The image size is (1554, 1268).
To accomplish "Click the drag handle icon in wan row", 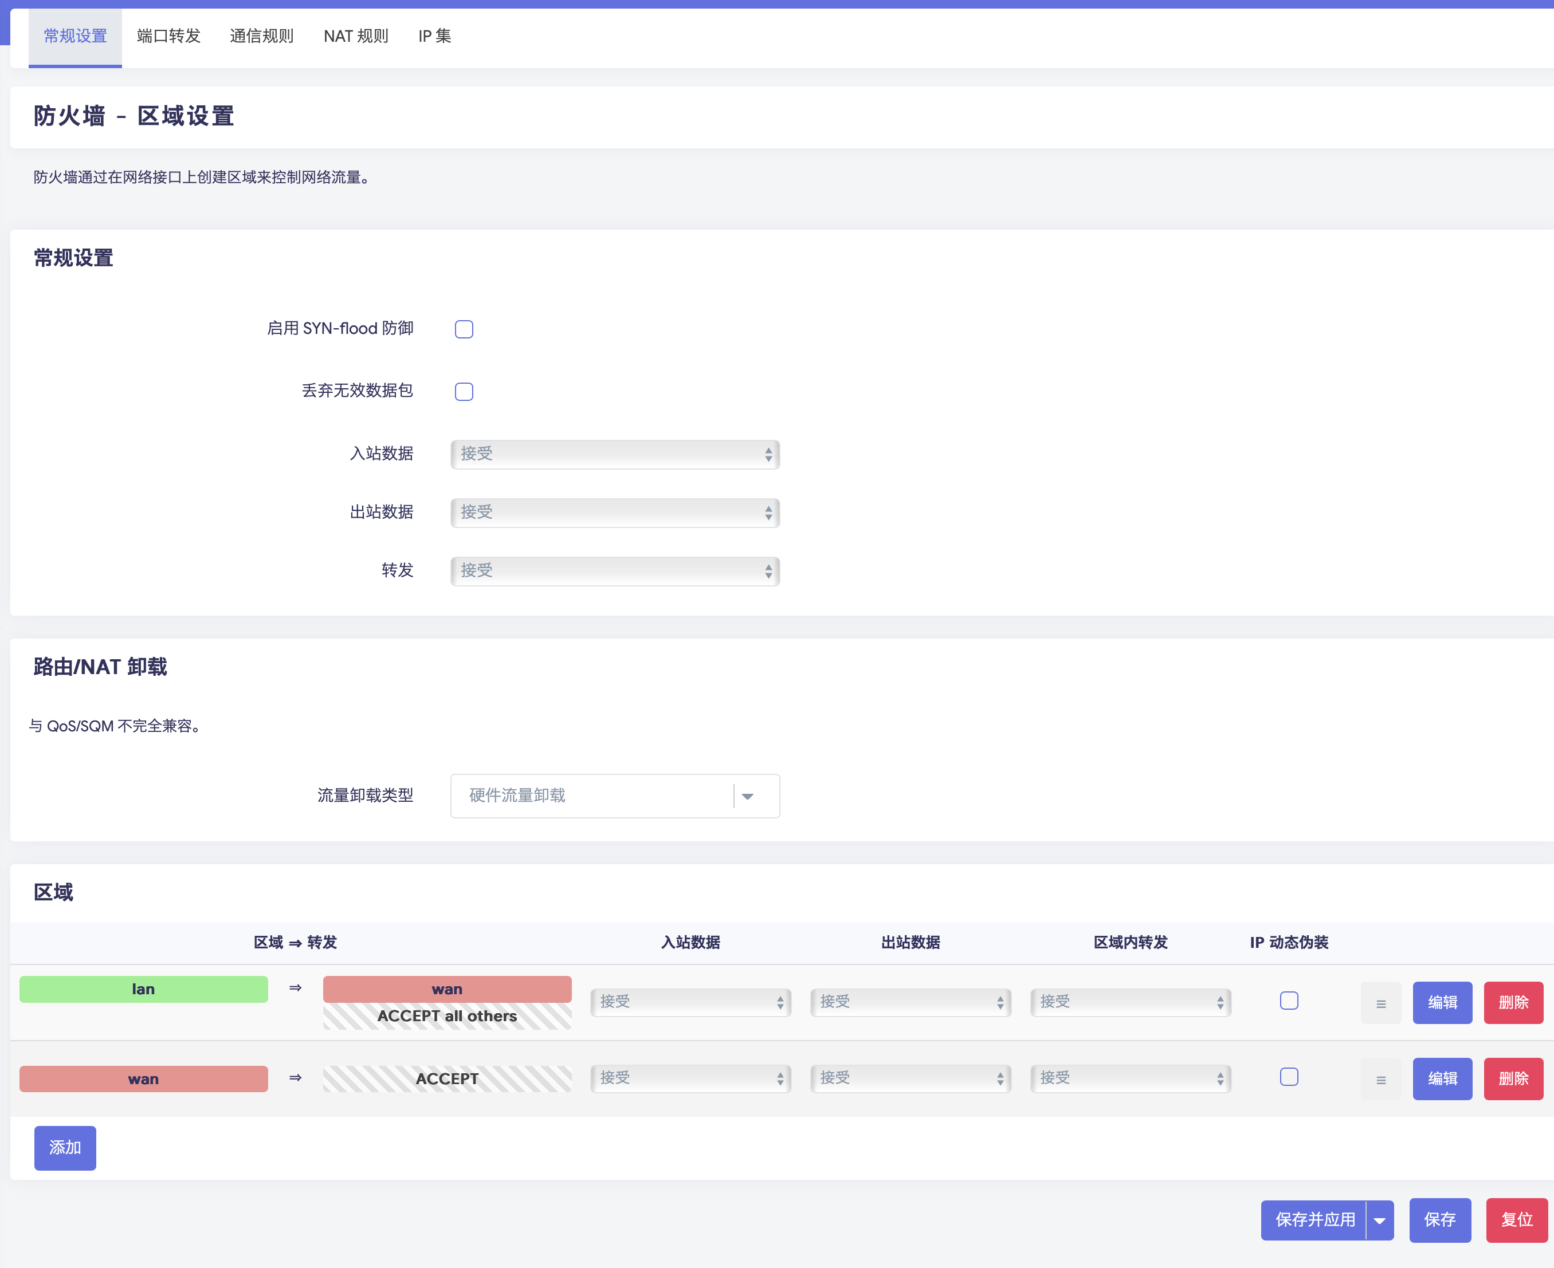I will 1380,1080.
